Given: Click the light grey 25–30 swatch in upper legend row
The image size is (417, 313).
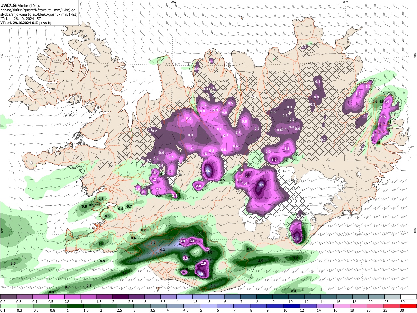Looking at the screenshot, I should pyautogui.click(x=393, y=297).
